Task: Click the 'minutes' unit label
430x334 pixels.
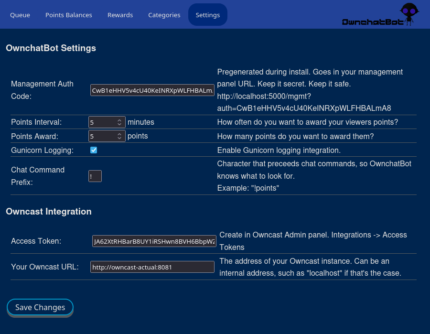Action: [141, 122]
